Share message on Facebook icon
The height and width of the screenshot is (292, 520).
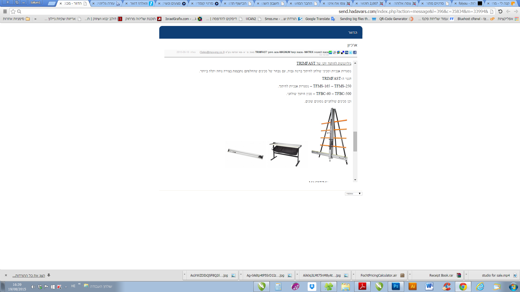point(355,52)
